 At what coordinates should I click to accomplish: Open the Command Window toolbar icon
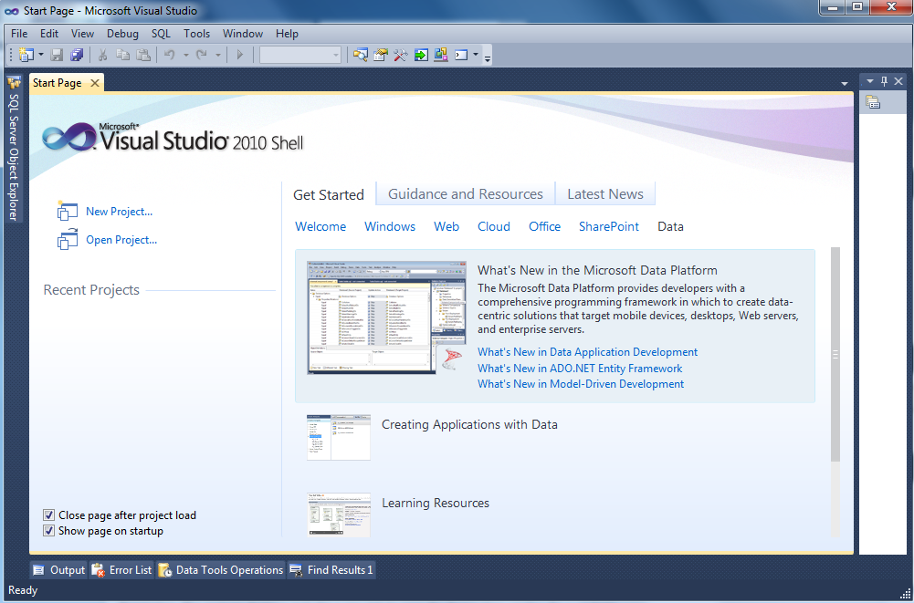point(461,55)
